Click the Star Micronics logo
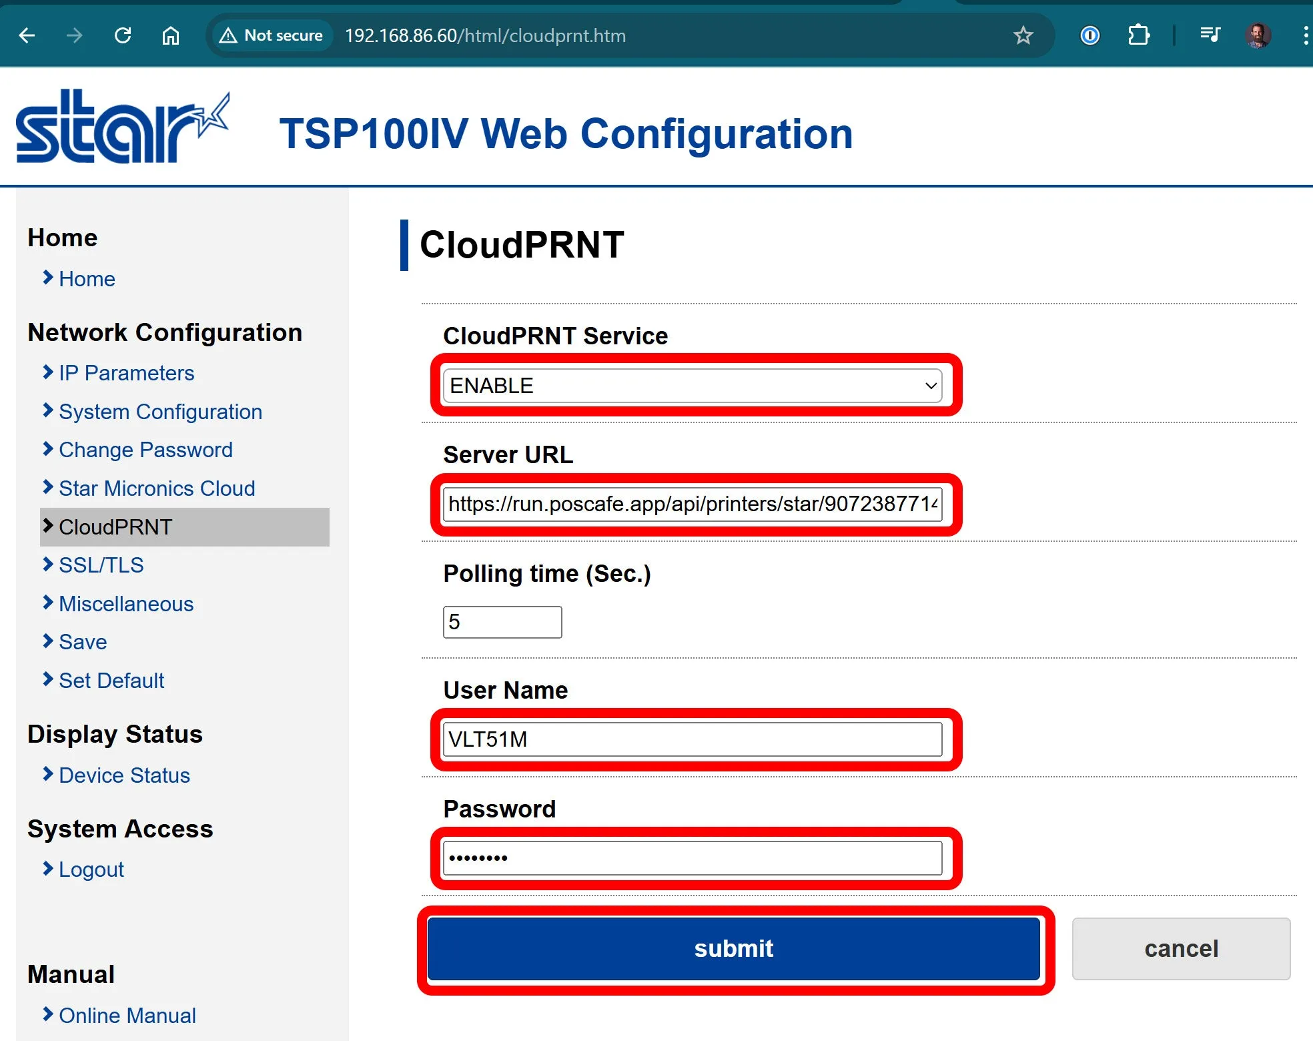Image resolution: width=1313 pixels, height=1041 pixels. click(123, 127)
